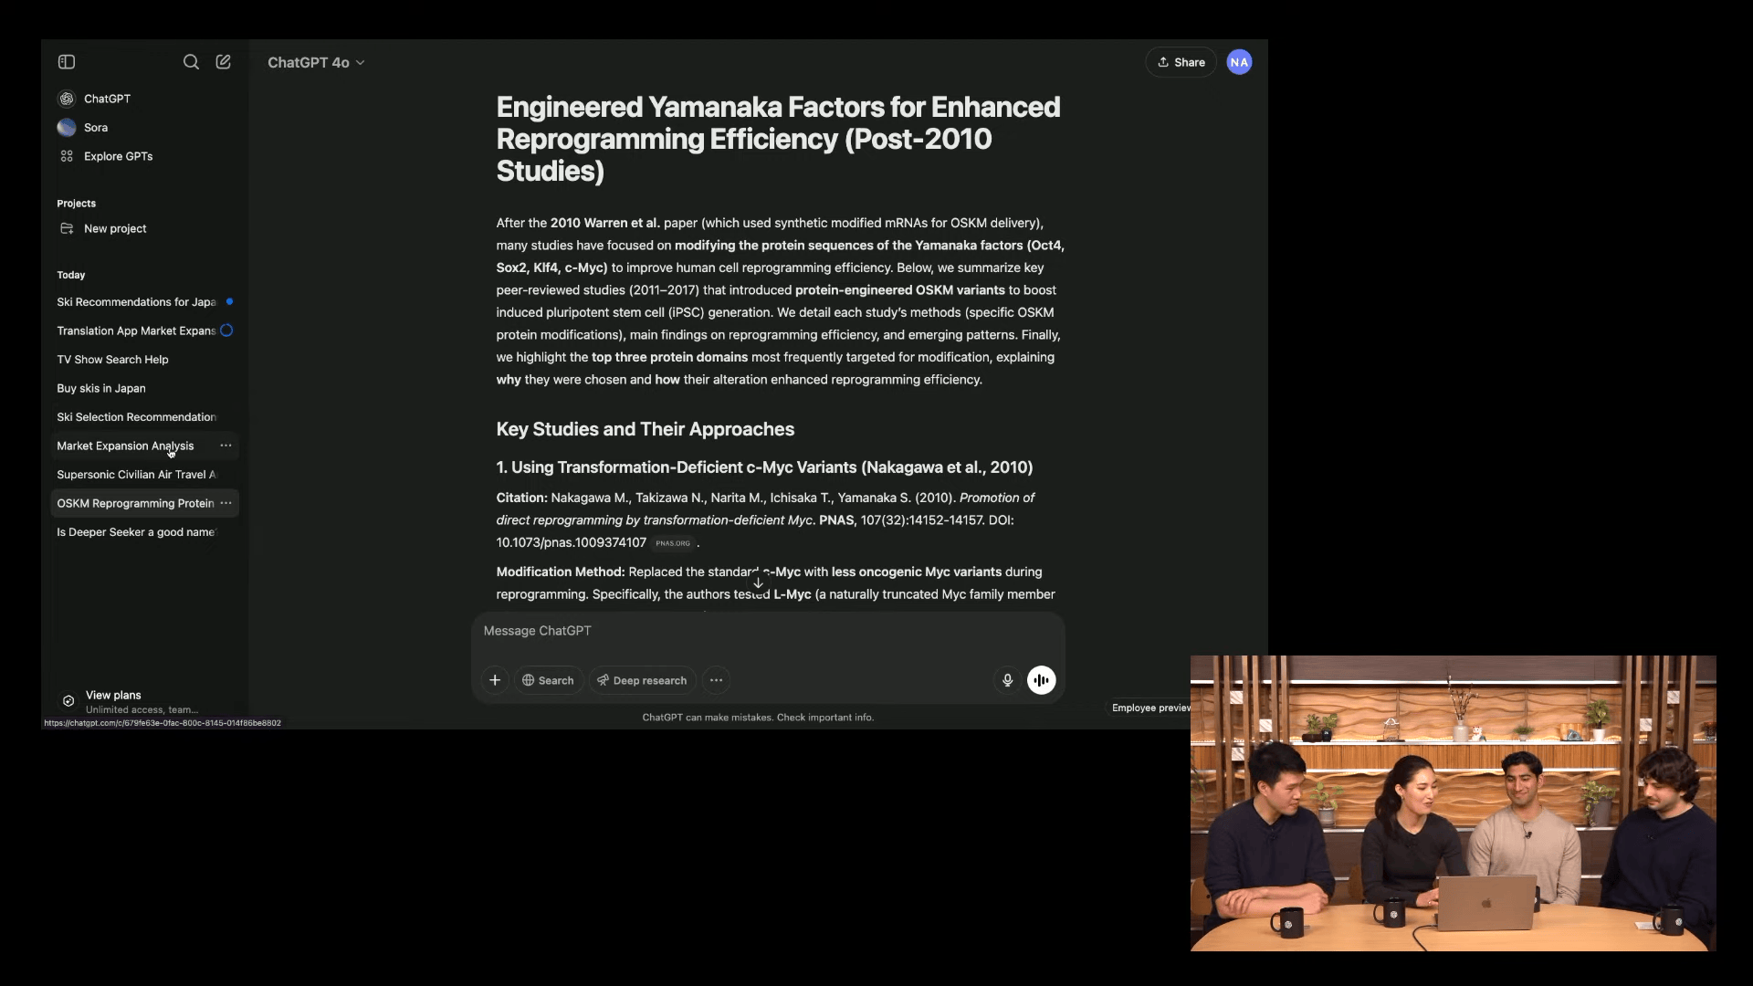Screen dimensions: 1753x986
Task: Click the microphone dictation icon
Action: [x=1007, y=680]
